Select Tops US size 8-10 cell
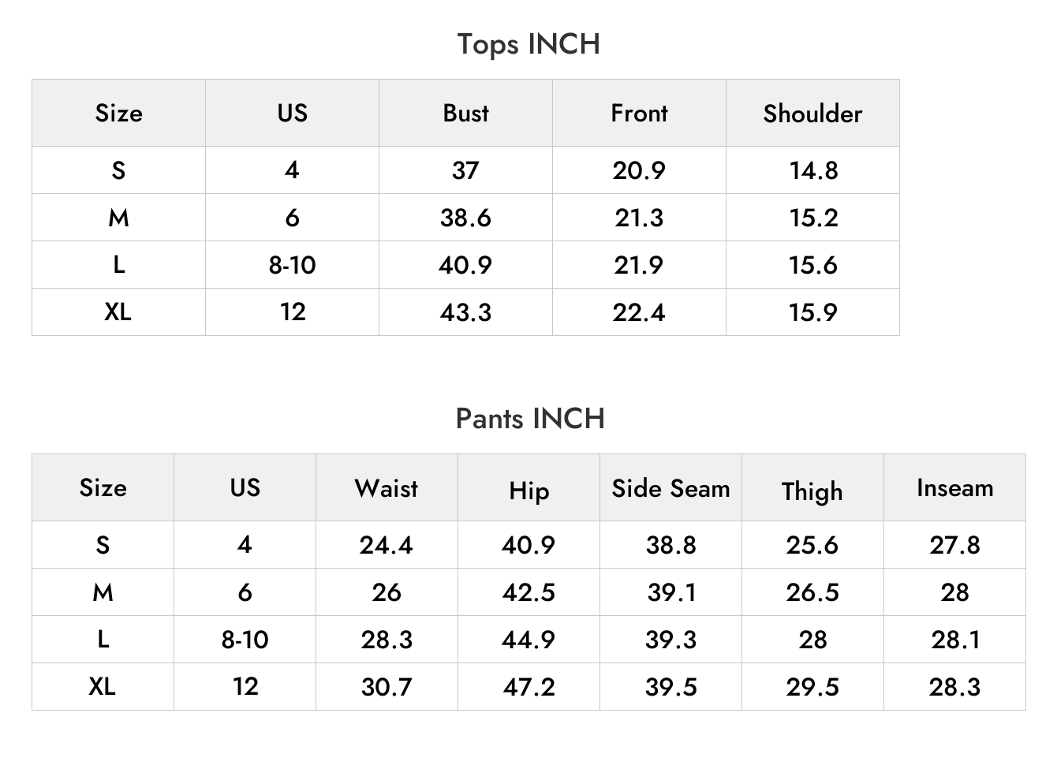The height and width of the screenshot is (765, 1057). pyautogui.click(x=292, y=265)
